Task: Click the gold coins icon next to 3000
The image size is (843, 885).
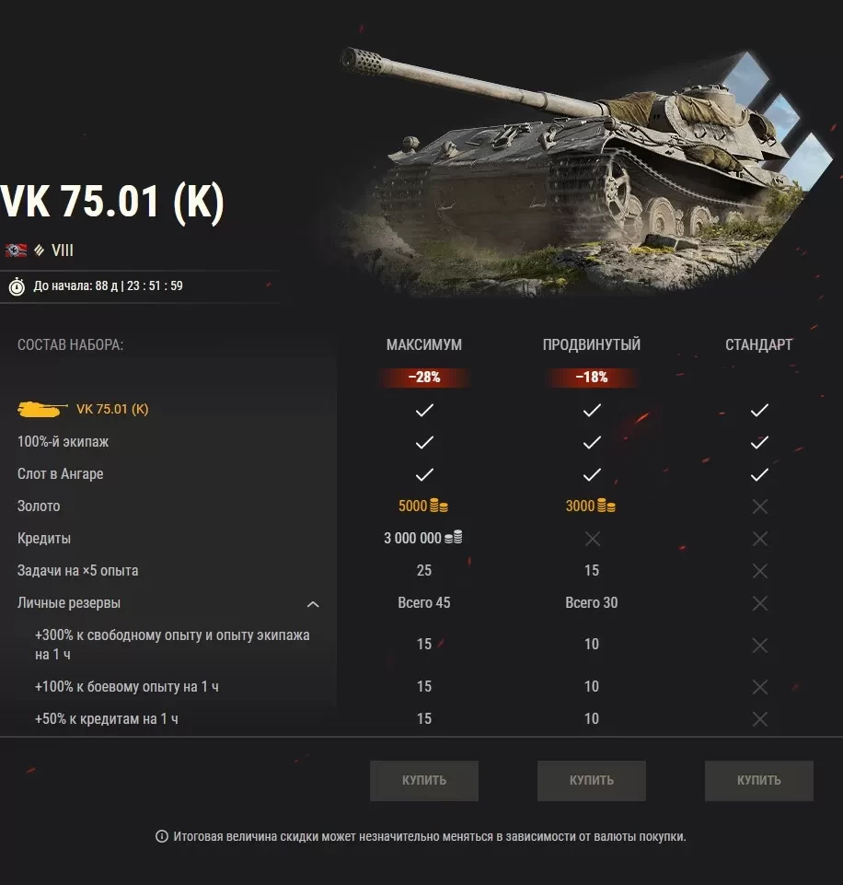Action: pyautogui.click(x=606, y=506)
